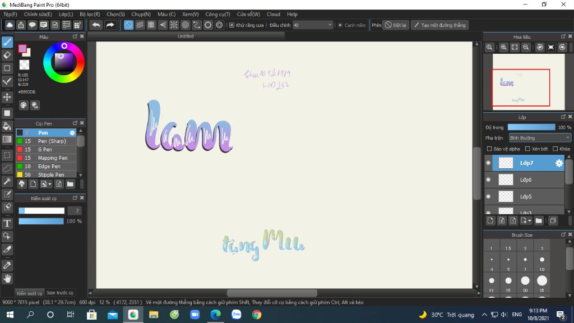Enable Khóa lock checkbox

tap(556, 149)
